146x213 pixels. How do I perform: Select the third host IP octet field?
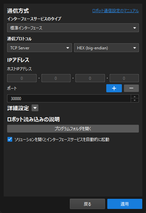(90, 78)
